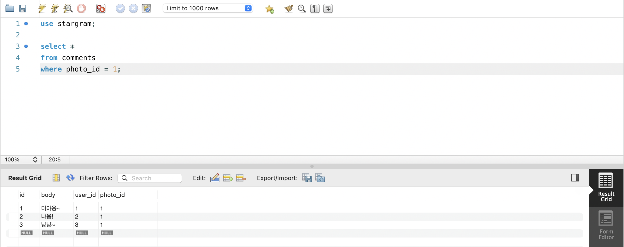Click the statement dot on line 3
The height and width of the screenshot is (247, 624).
26,46
